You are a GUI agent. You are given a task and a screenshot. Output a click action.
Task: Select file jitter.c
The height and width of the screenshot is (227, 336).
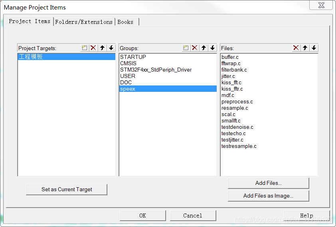coord(269,76)
